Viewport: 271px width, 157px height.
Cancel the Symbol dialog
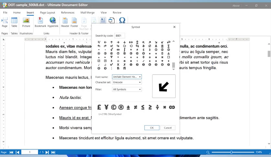pos(168,128)
